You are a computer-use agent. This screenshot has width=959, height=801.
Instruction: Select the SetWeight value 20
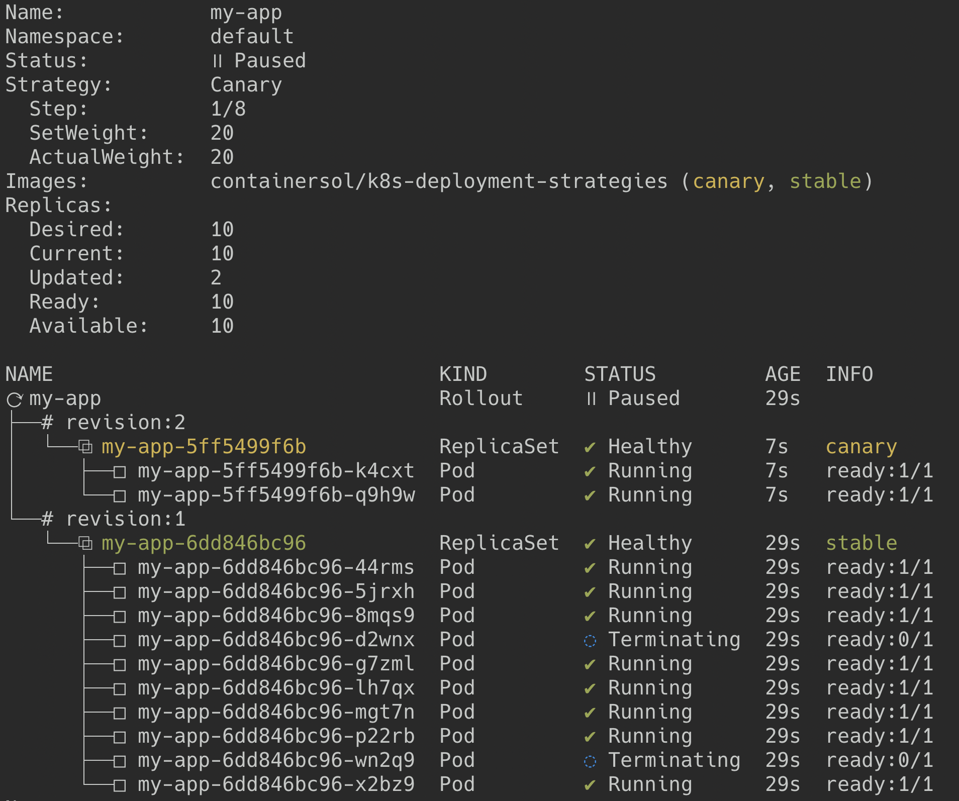coord(222,133)
